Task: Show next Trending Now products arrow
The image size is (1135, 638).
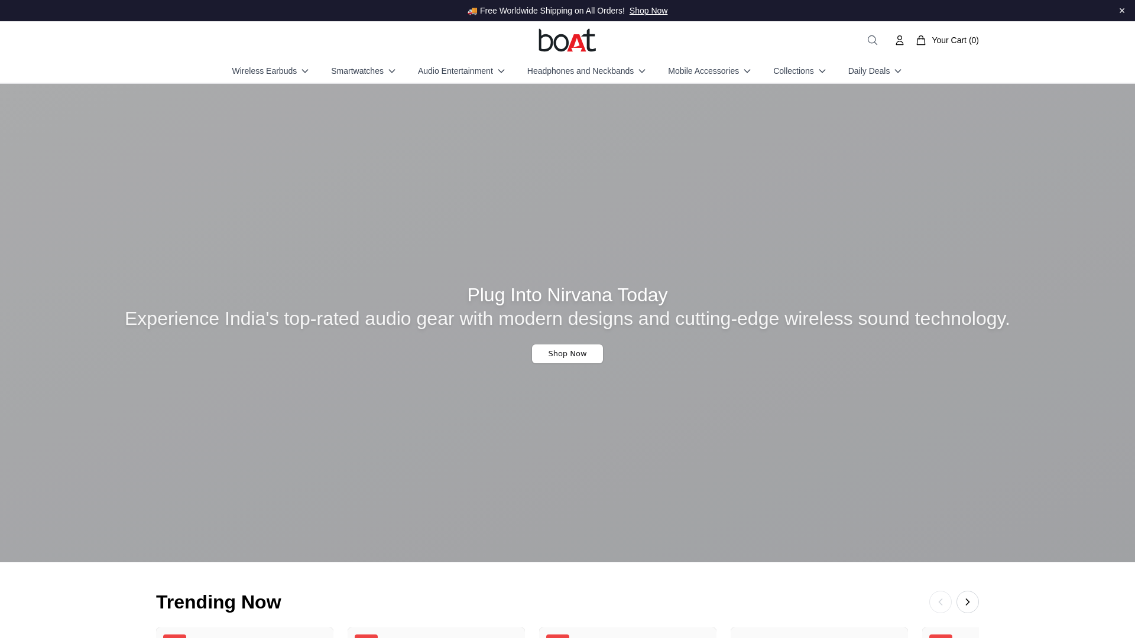Action: (968, 602)
